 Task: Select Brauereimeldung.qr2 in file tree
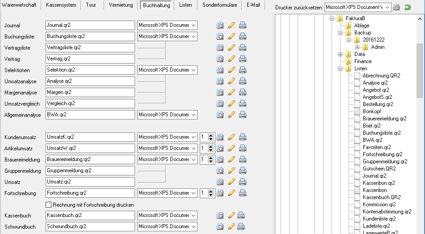(x=385, y=119)
